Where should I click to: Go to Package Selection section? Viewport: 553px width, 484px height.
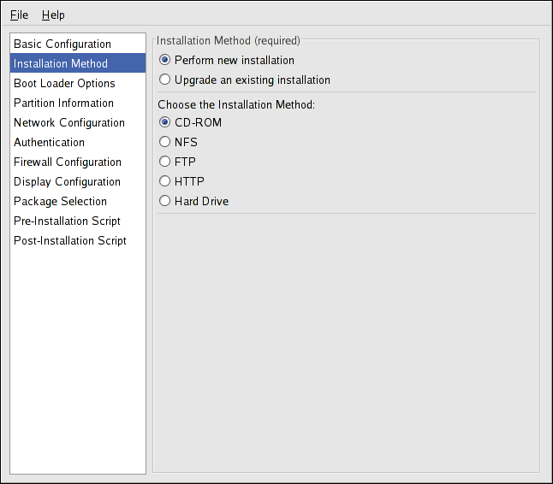(x=60, y=201)
